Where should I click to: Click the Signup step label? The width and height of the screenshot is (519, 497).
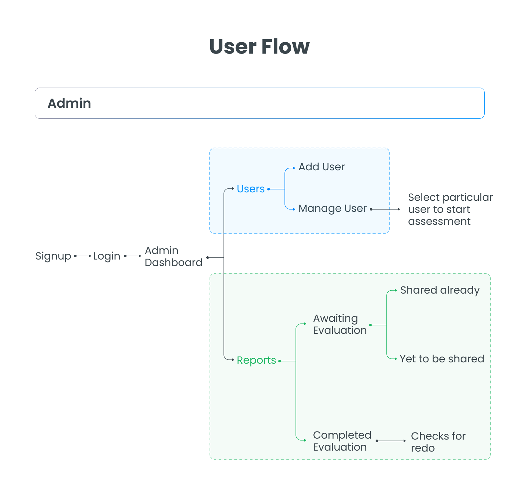[x=53, y=256]
